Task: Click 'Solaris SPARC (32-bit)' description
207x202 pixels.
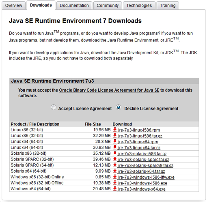Action: click(x=32, y=159)
